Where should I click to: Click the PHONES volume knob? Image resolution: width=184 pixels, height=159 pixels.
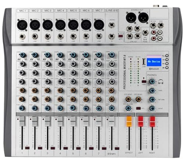tap(152, 81)
